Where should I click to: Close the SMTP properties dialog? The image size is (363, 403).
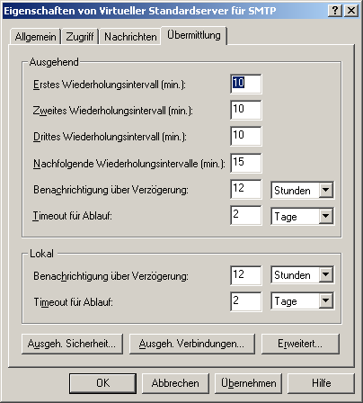coord(351,11)
